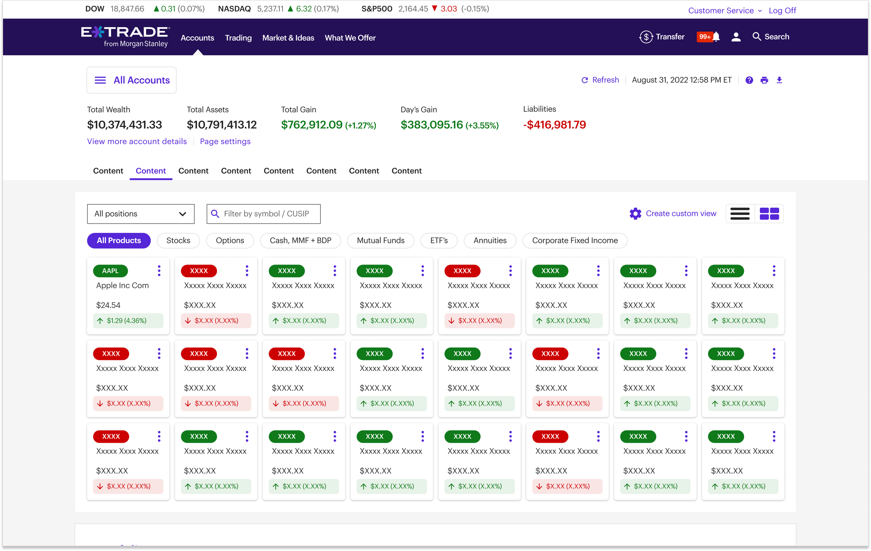This screenshot has height=551, width=871.
Task: Open the Trading menu
Action: tap(238, 38)
